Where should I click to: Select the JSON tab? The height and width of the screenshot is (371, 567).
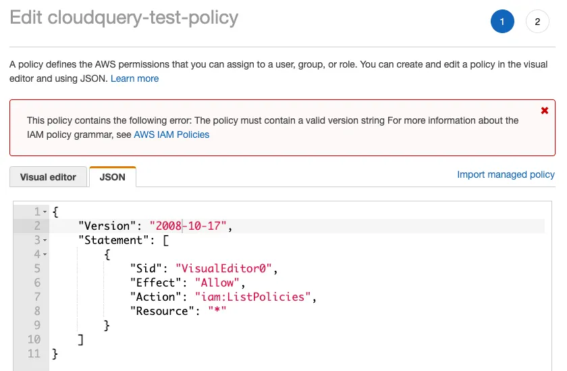click(x=113, y=177)
